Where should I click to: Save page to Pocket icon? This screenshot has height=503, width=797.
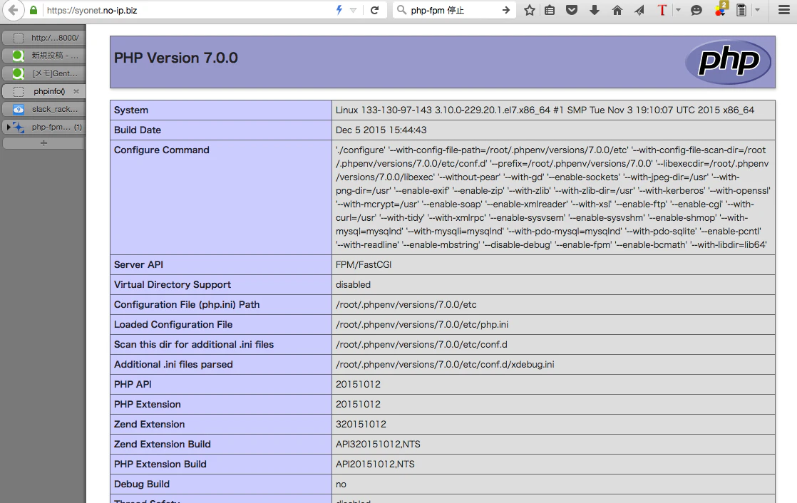click(x=572, y=10)
